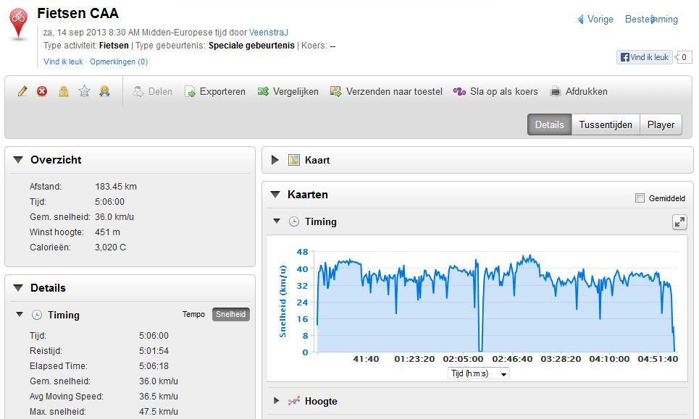Select the Snelheid toggle button
Screen dimensions: 699x419
(231, 314)
